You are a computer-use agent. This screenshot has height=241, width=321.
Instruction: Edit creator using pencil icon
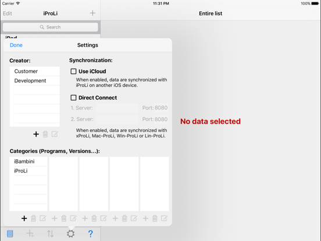click(x=55, y=134)
